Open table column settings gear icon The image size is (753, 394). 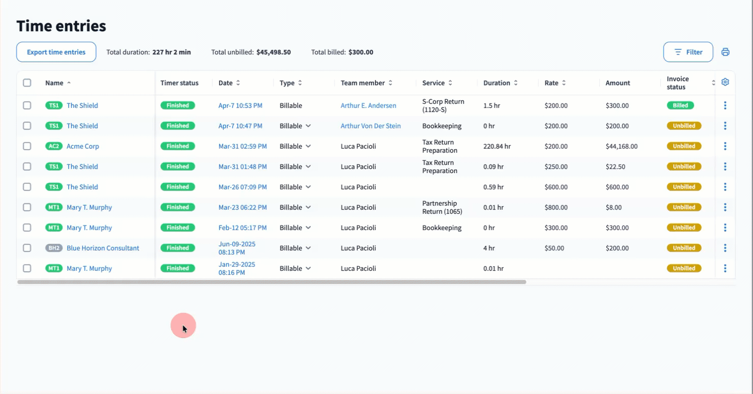725,82
